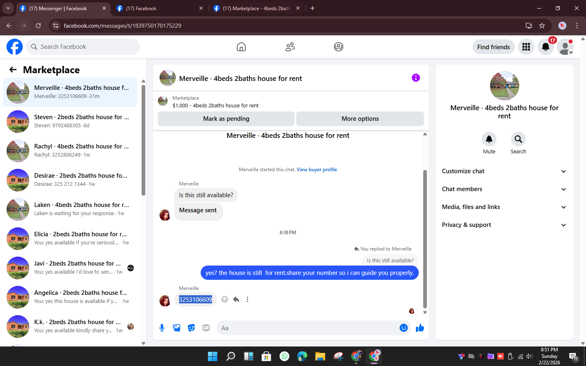Open Steven 2beds 2baths conversation

pyautogui.click(x=70, y=121)
